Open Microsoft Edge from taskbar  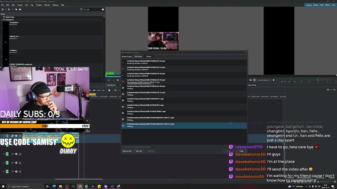(54, 186)
